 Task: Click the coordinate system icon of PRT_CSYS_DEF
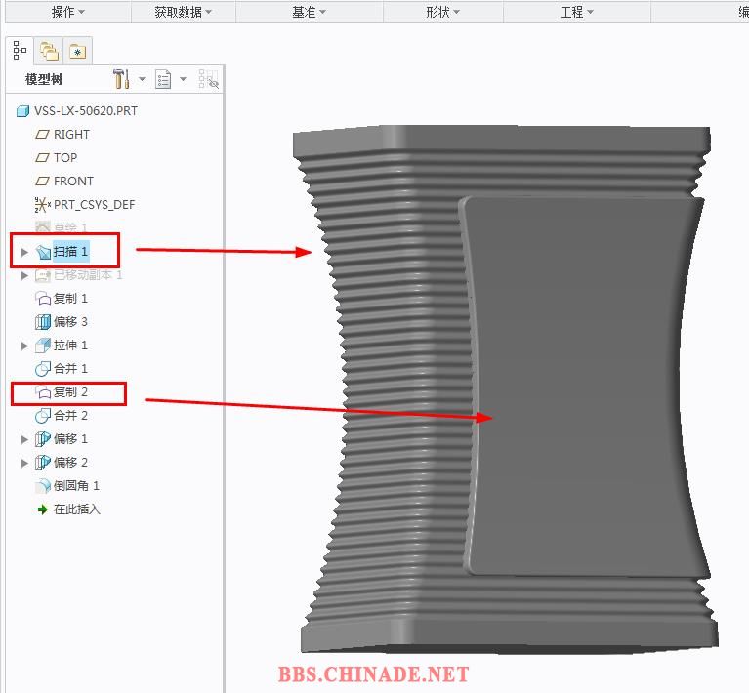pos(43,205)
